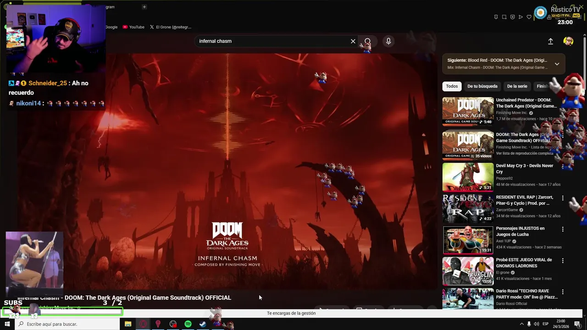587x330 pixels.
Task: Click the DOOM Dark Ages video player
Action: 227,171
